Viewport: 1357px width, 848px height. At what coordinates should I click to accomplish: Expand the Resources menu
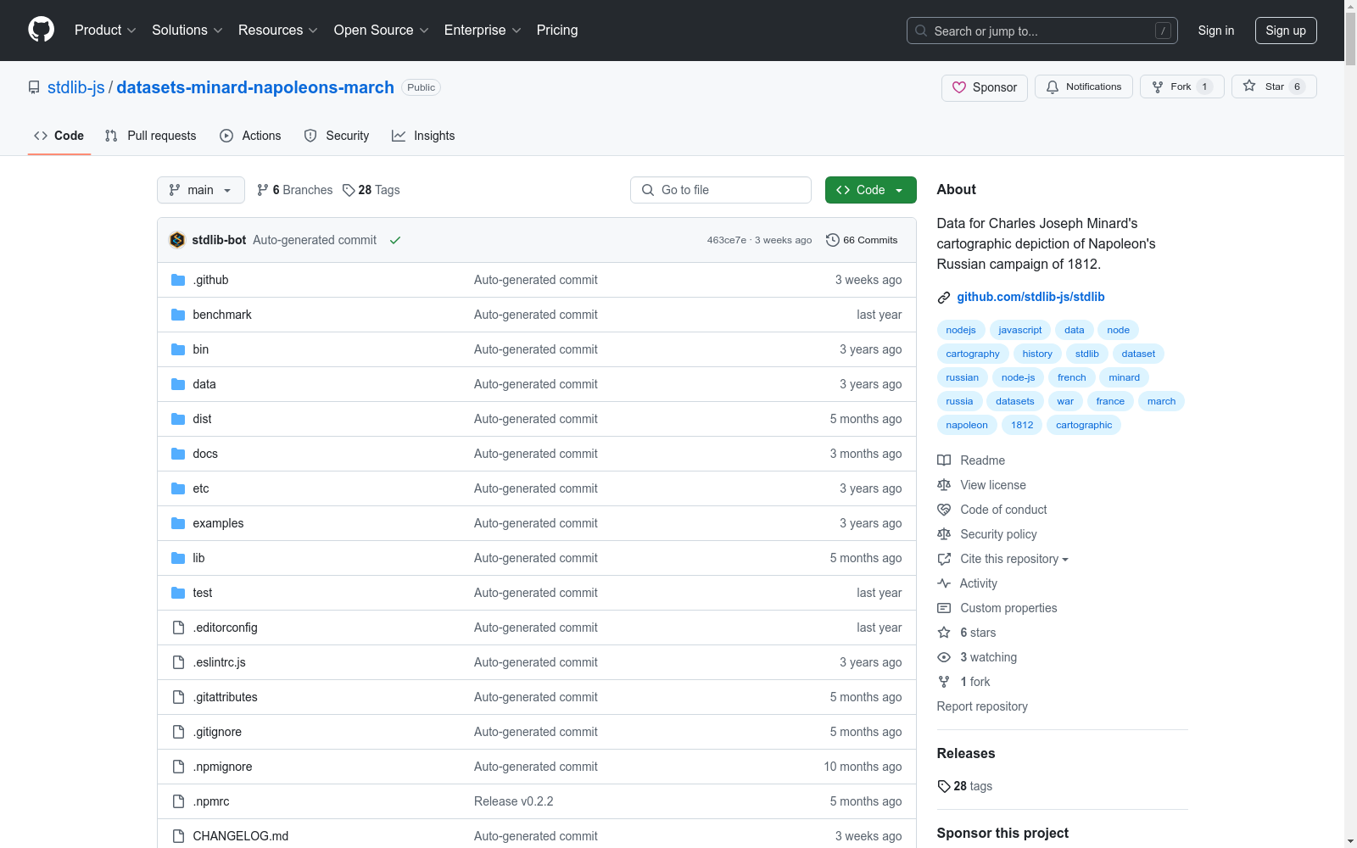click(277, 30)
